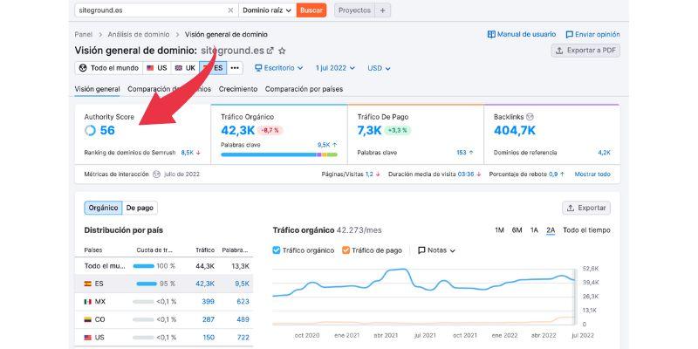Click Exportar a PDF button
The width and height of the screenshot is (698, 349).
[585, 51]
